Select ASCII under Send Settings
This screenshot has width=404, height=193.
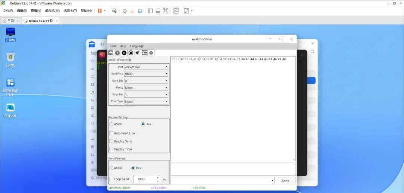point(116,168)
